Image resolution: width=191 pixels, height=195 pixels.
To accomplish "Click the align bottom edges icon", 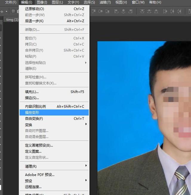I will click(x=107, y=11).
